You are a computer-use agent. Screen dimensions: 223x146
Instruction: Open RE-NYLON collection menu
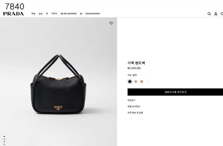(x=68, y=14)
